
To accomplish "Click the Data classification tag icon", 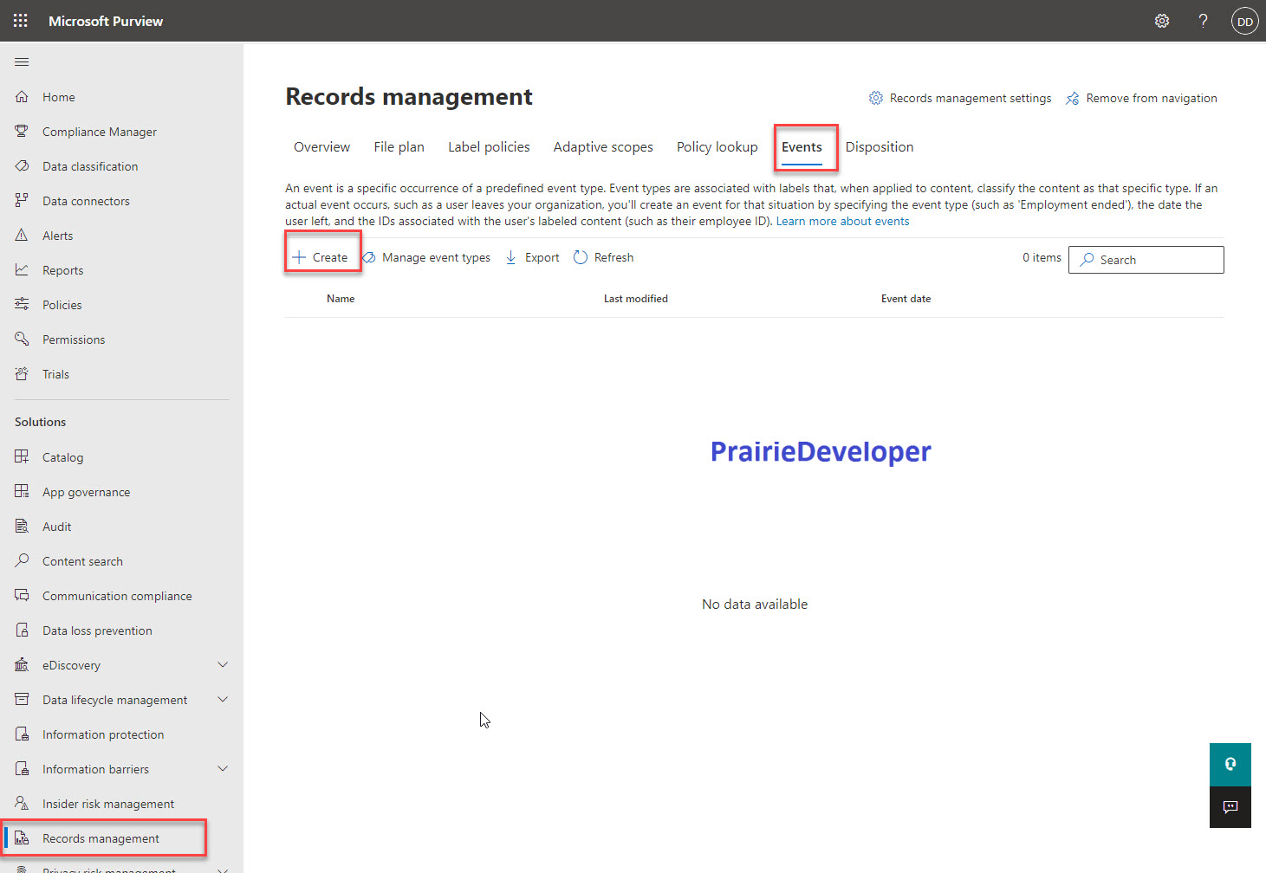I will [x=22, y=166].
